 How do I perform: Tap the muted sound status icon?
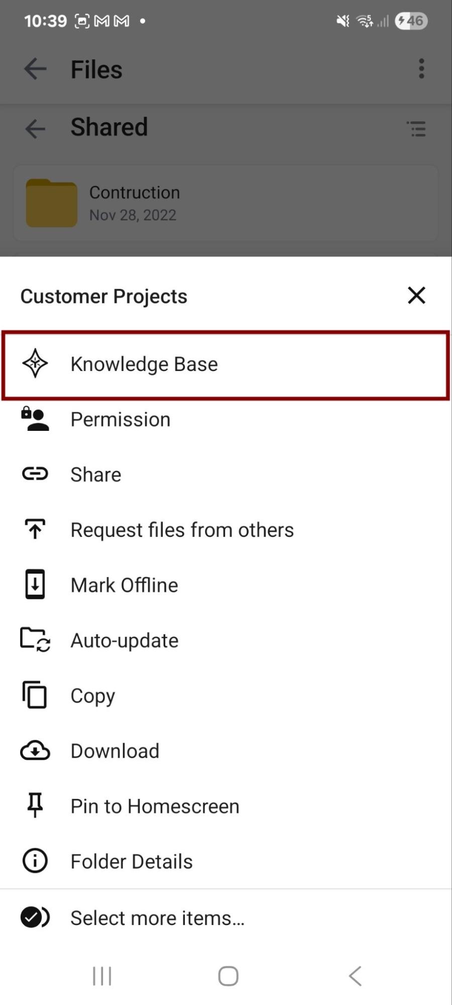point(343,21)
